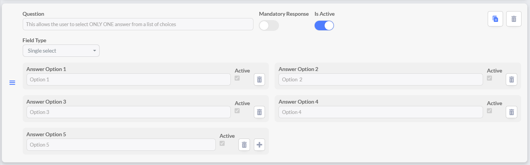Screen dimensions: 530x165
Task: Open the Field Type dropdown
Action: coord(61,51)
